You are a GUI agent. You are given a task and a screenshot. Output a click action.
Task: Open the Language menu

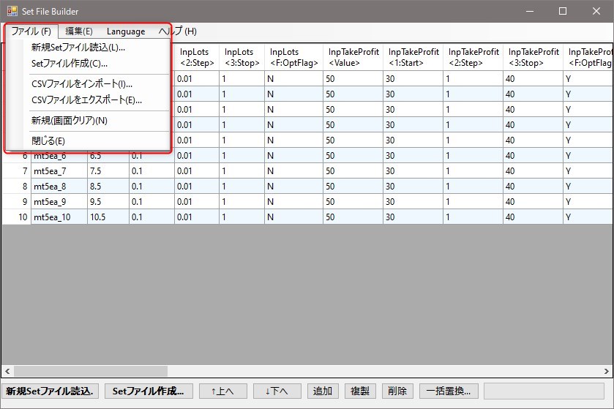point(126,31)
